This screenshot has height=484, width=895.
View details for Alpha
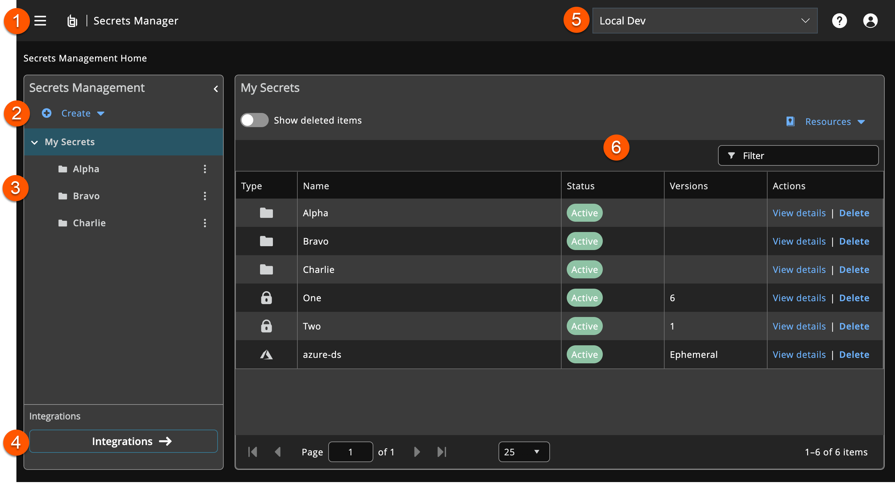(x=799, y=213)
